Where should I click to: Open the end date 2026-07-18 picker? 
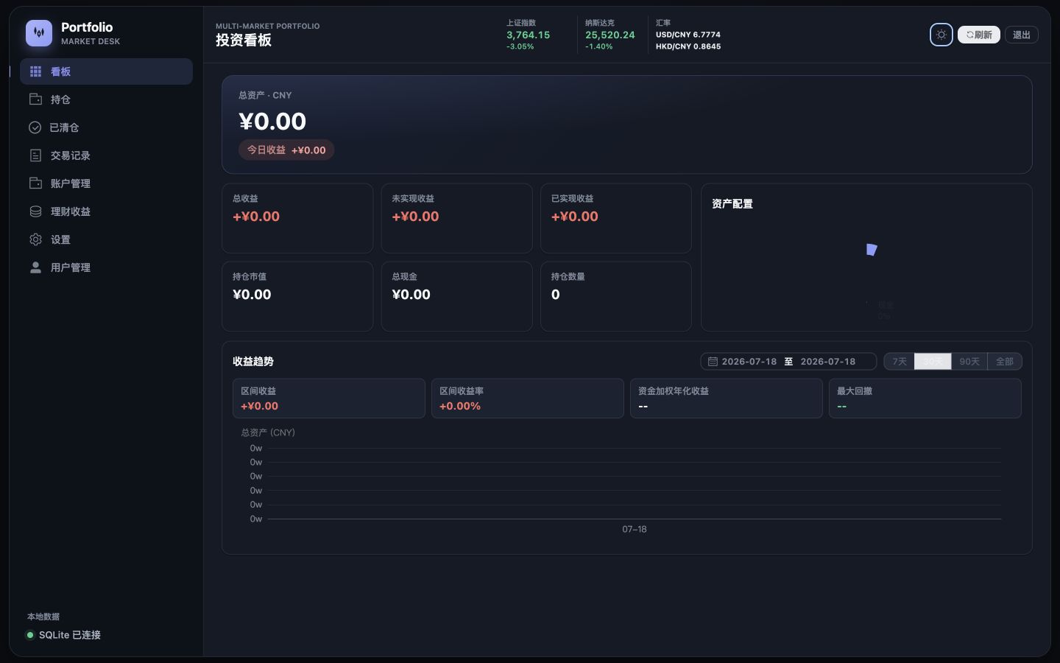point(828,362)
